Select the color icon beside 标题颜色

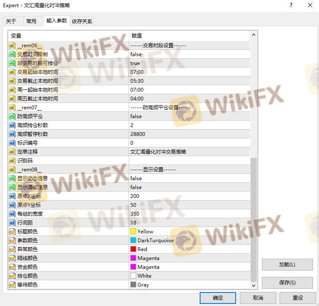coord(12,232)
